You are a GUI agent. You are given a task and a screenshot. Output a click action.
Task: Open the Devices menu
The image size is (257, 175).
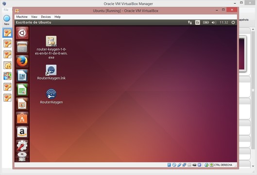pyautogui.click(x=46, y=17)
